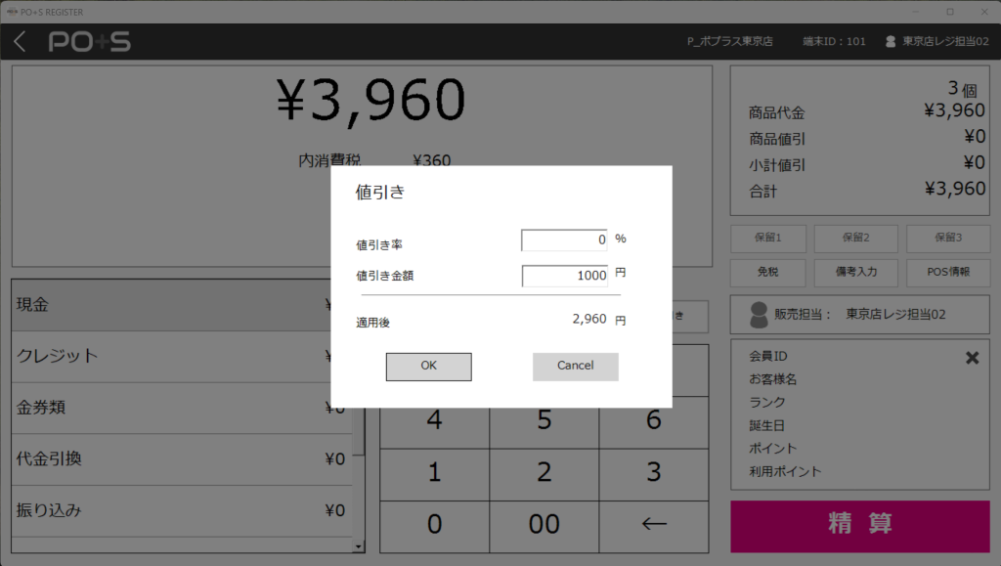This screenshot has width=1001, height=566.
Task: Click the PO+S logo
Action: click(89, 41)
